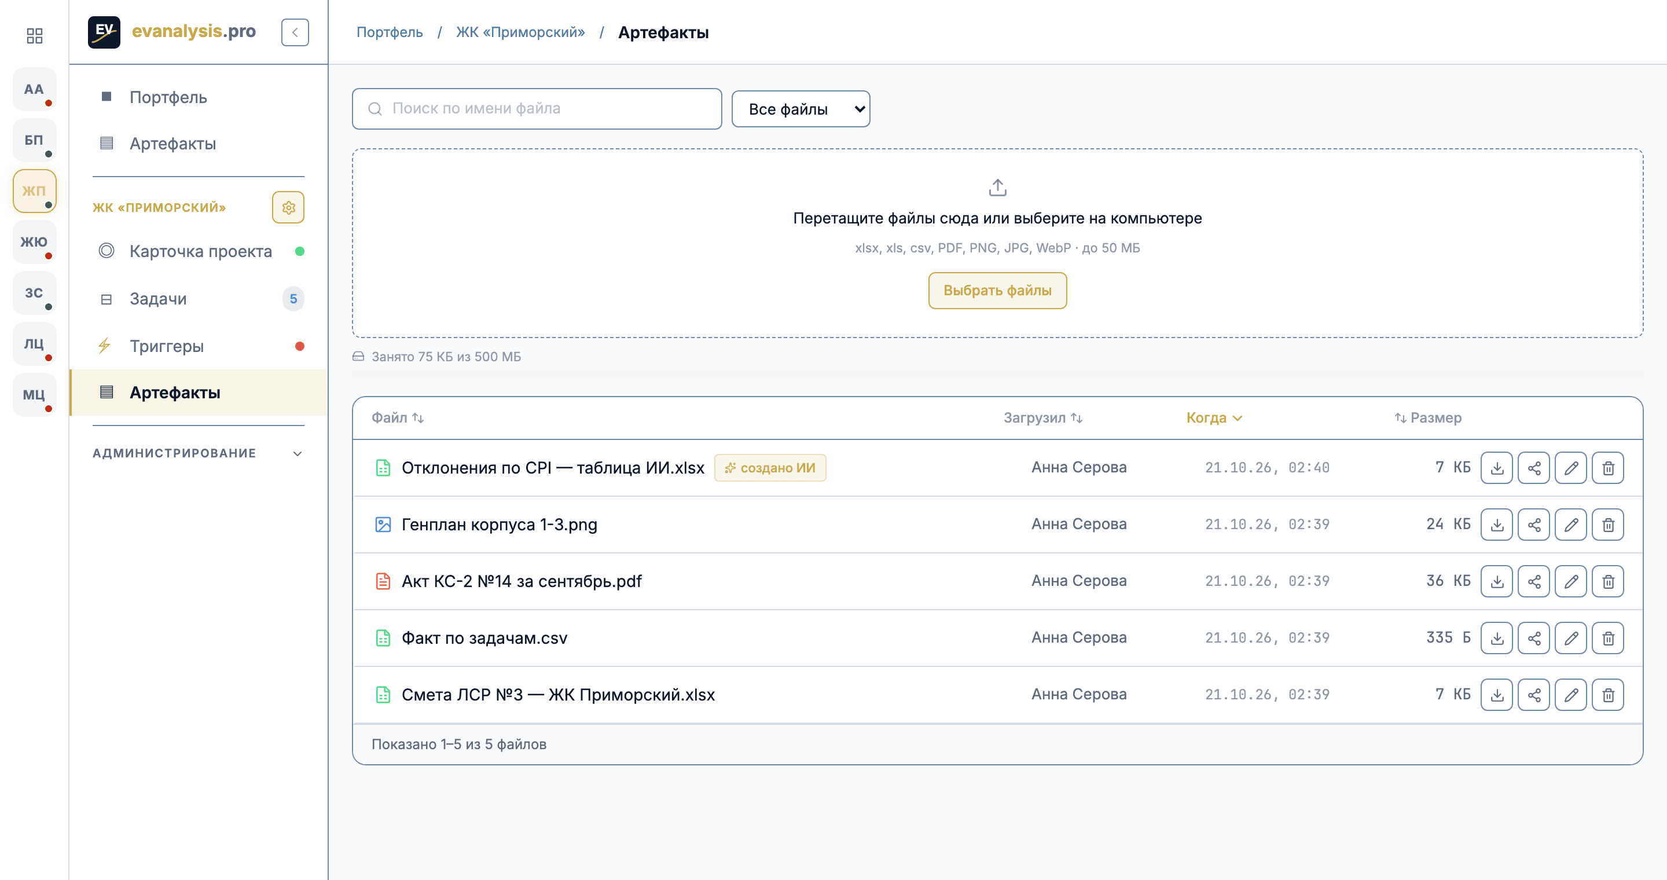Image resolution: width=1667 pixels, height=880 pixels.
Task: Delete Отклонения по CPI — таблица ИИ.xlsx
Action: [x=1608, y=468]
